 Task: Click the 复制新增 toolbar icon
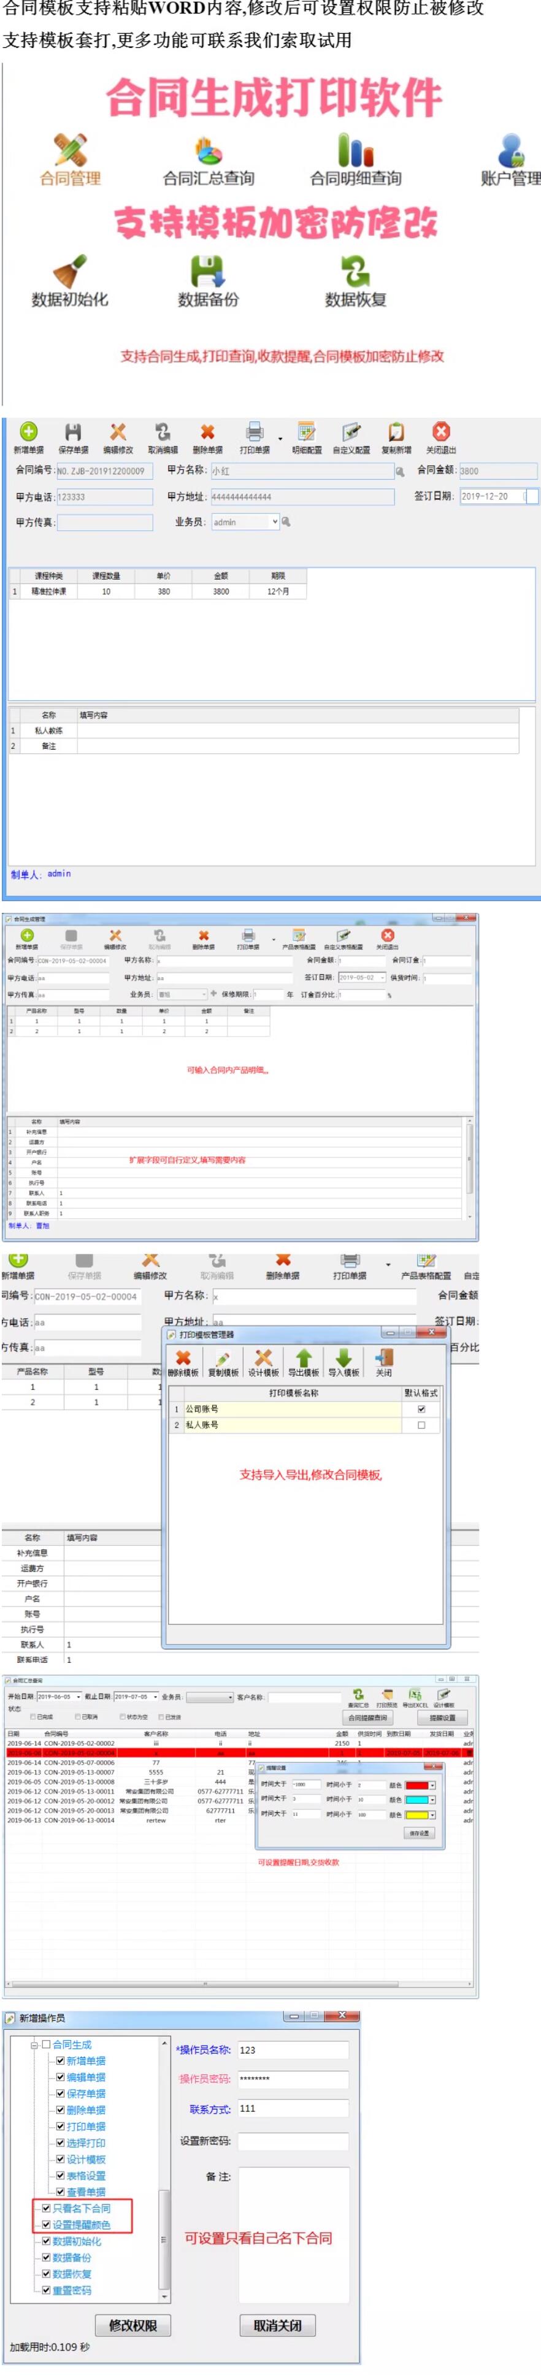(396, 438)
